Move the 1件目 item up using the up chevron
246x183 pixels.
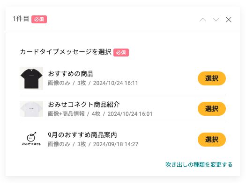[203, 20]
